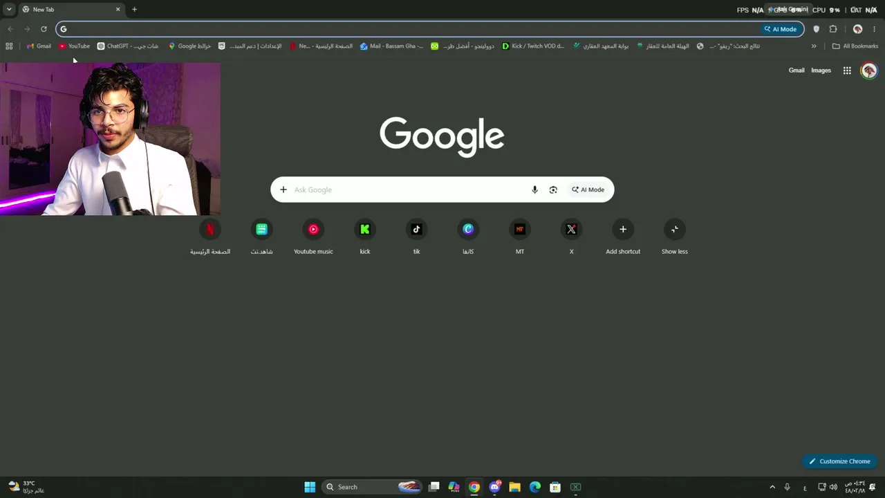Expand the tab search dropdown arrow

(9, 10)
